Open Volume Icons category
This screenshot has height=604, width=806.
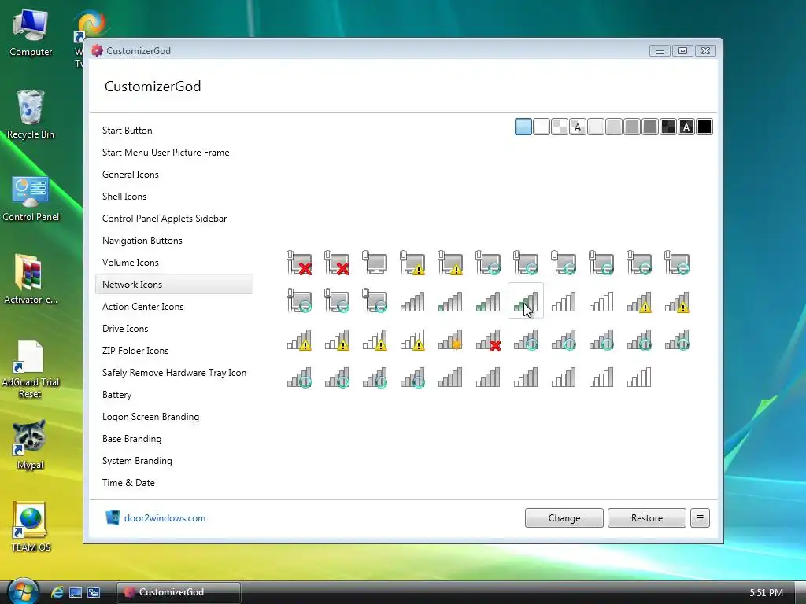tap(130, 263)
